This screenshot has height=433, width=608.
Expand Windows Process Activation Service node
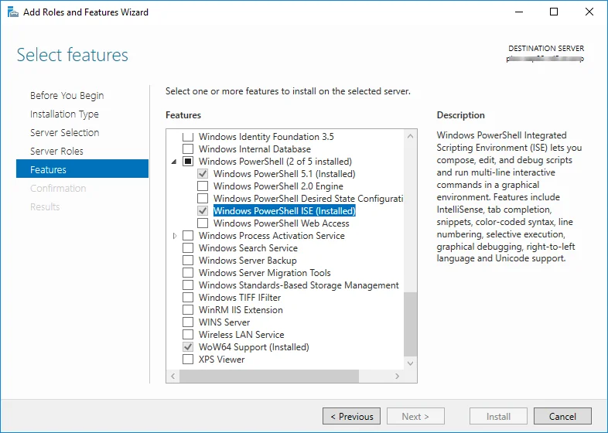[174, 236]
